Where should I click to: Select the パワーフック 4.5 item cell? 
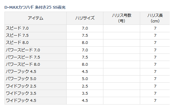point(36,72)
